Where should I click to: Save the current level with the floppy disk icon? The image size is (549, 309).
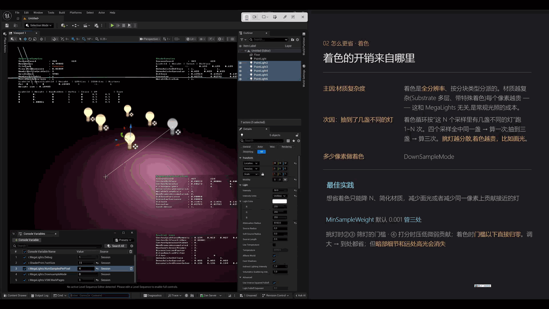point(7,25)
